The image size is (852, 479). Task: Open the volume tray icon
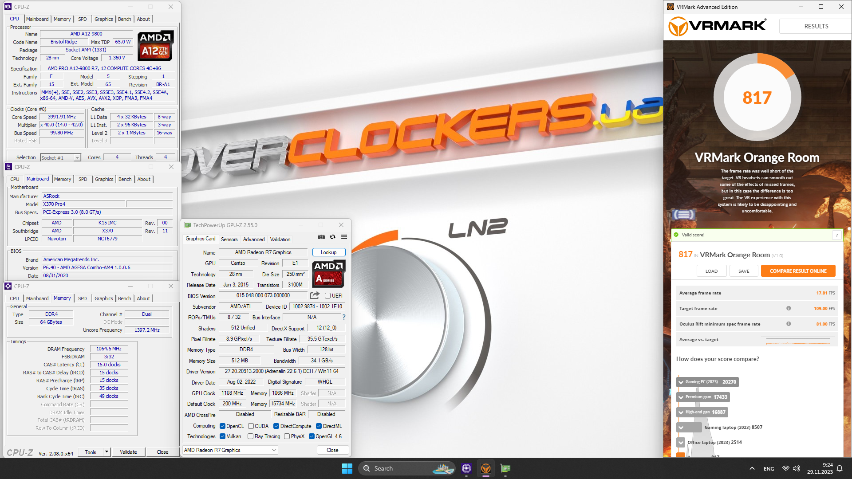point(797,468)
